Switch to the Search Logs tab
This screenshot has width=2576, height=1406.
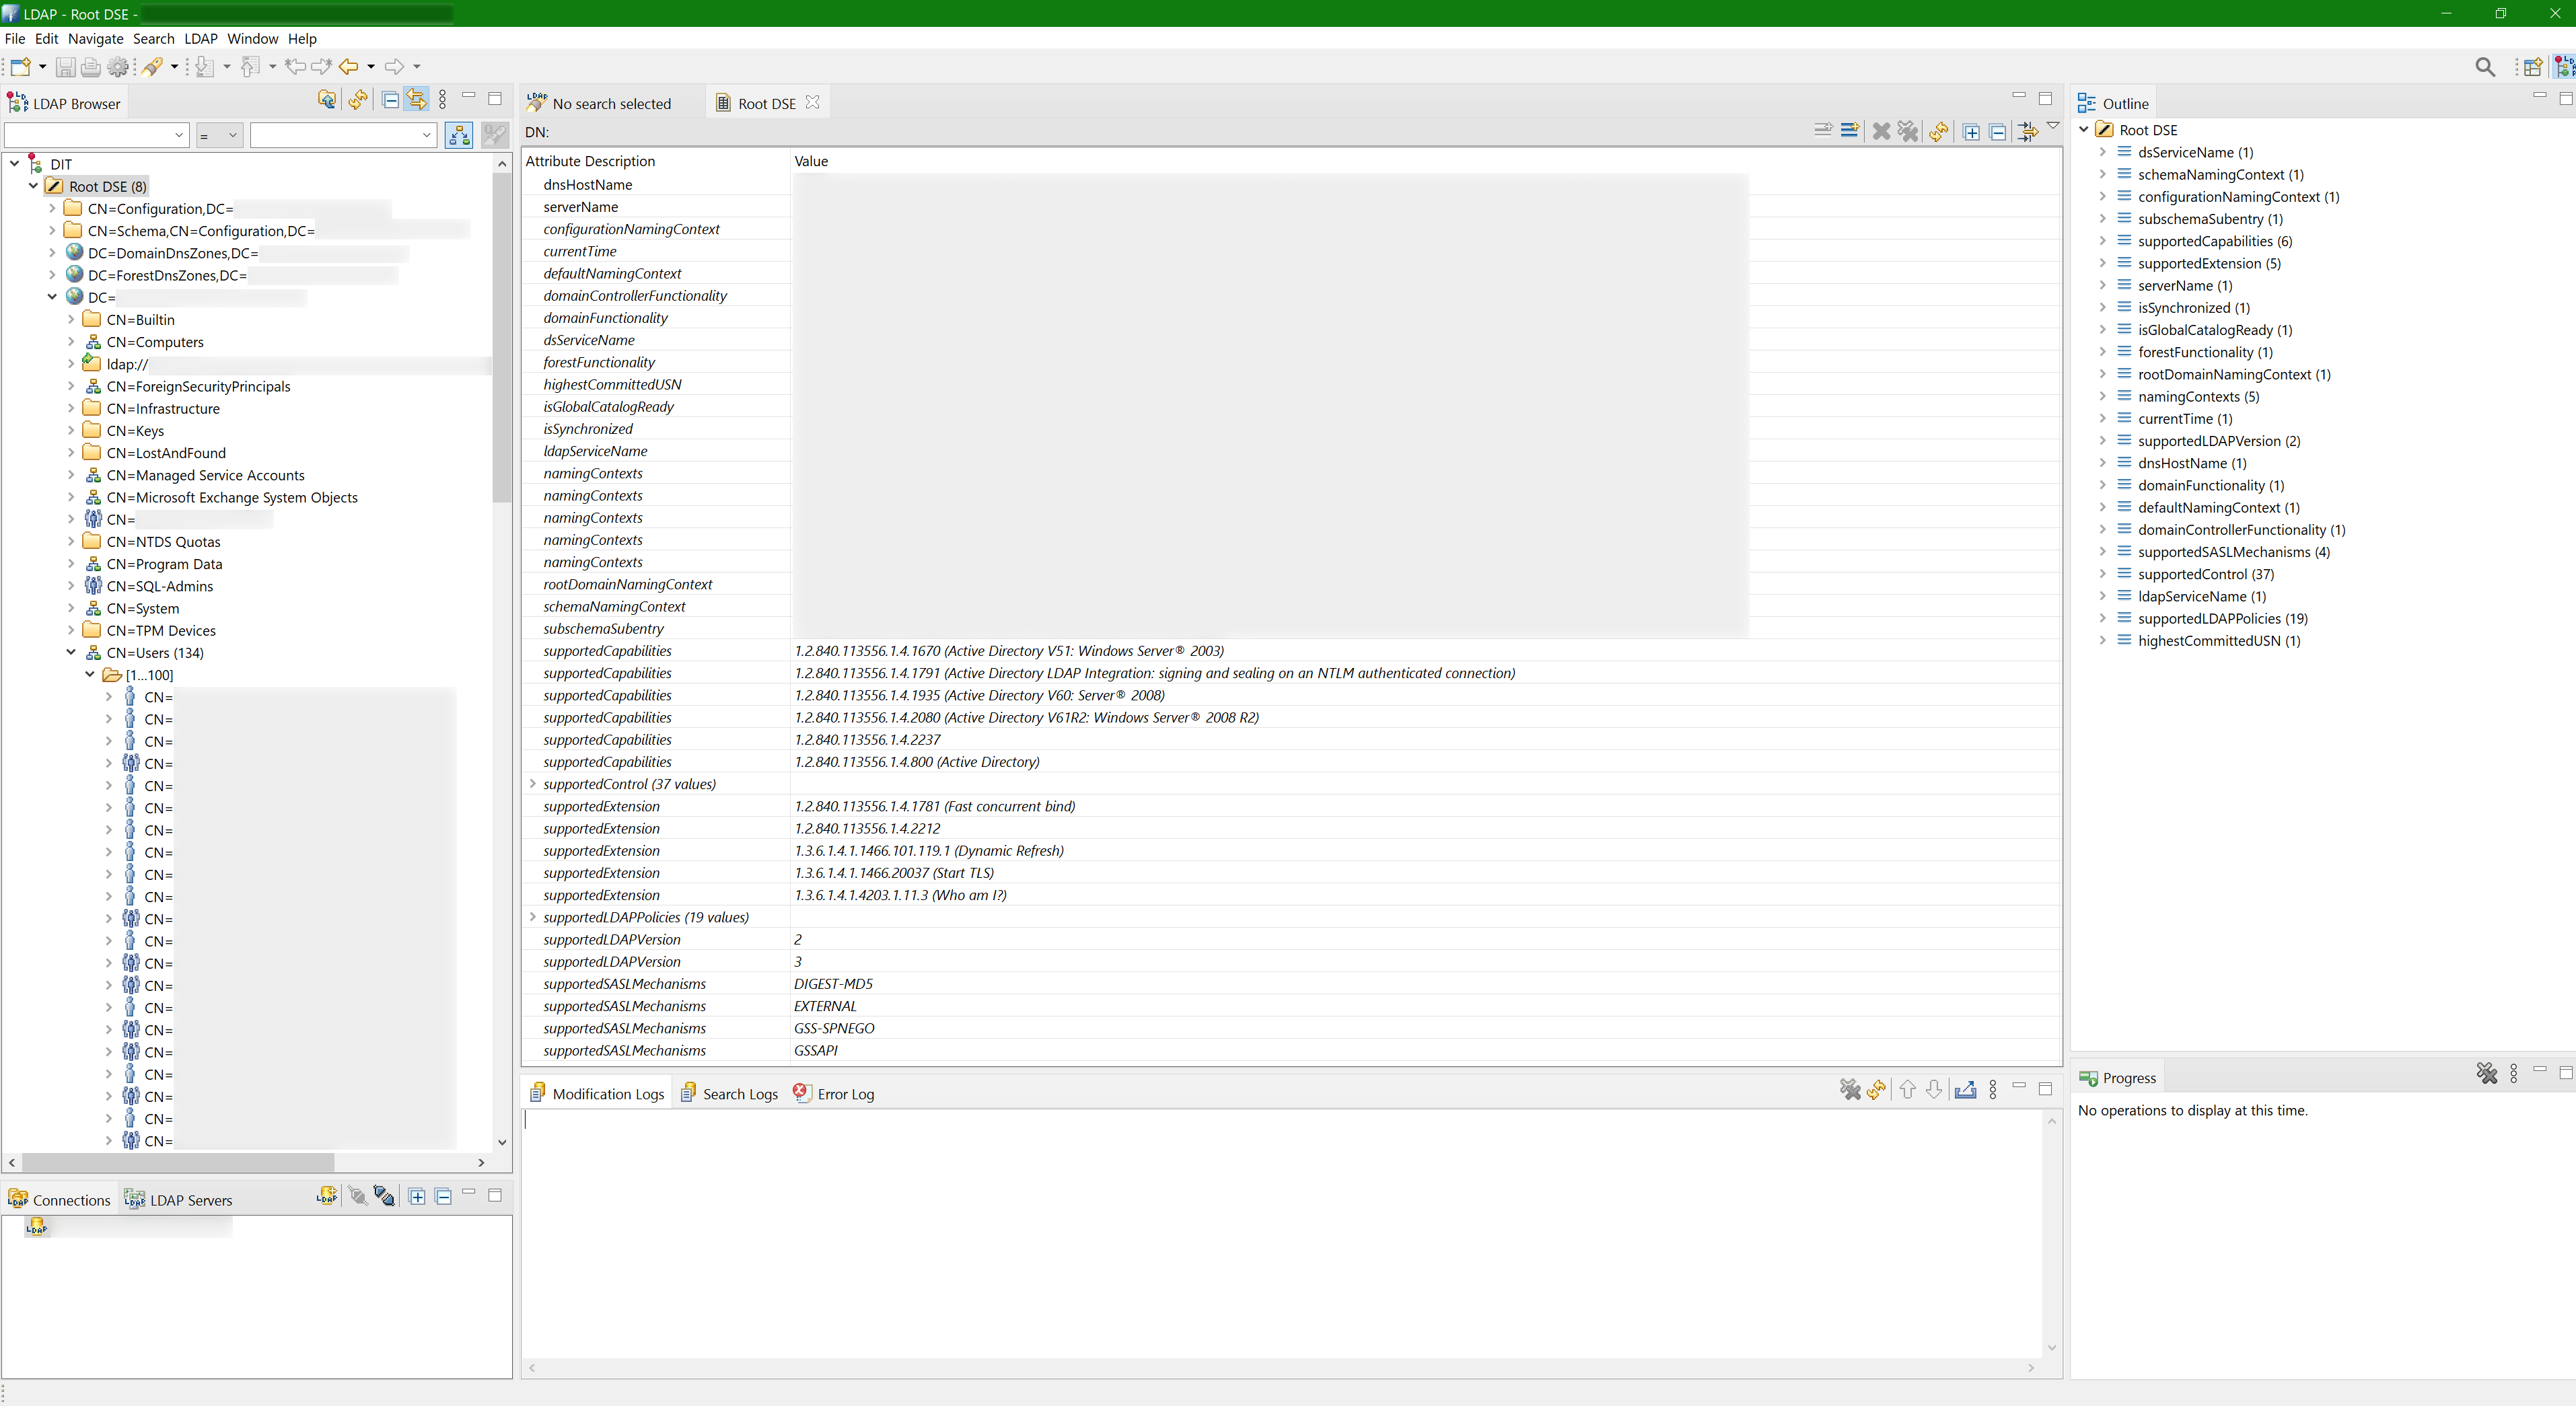[x=738, y=1093]
